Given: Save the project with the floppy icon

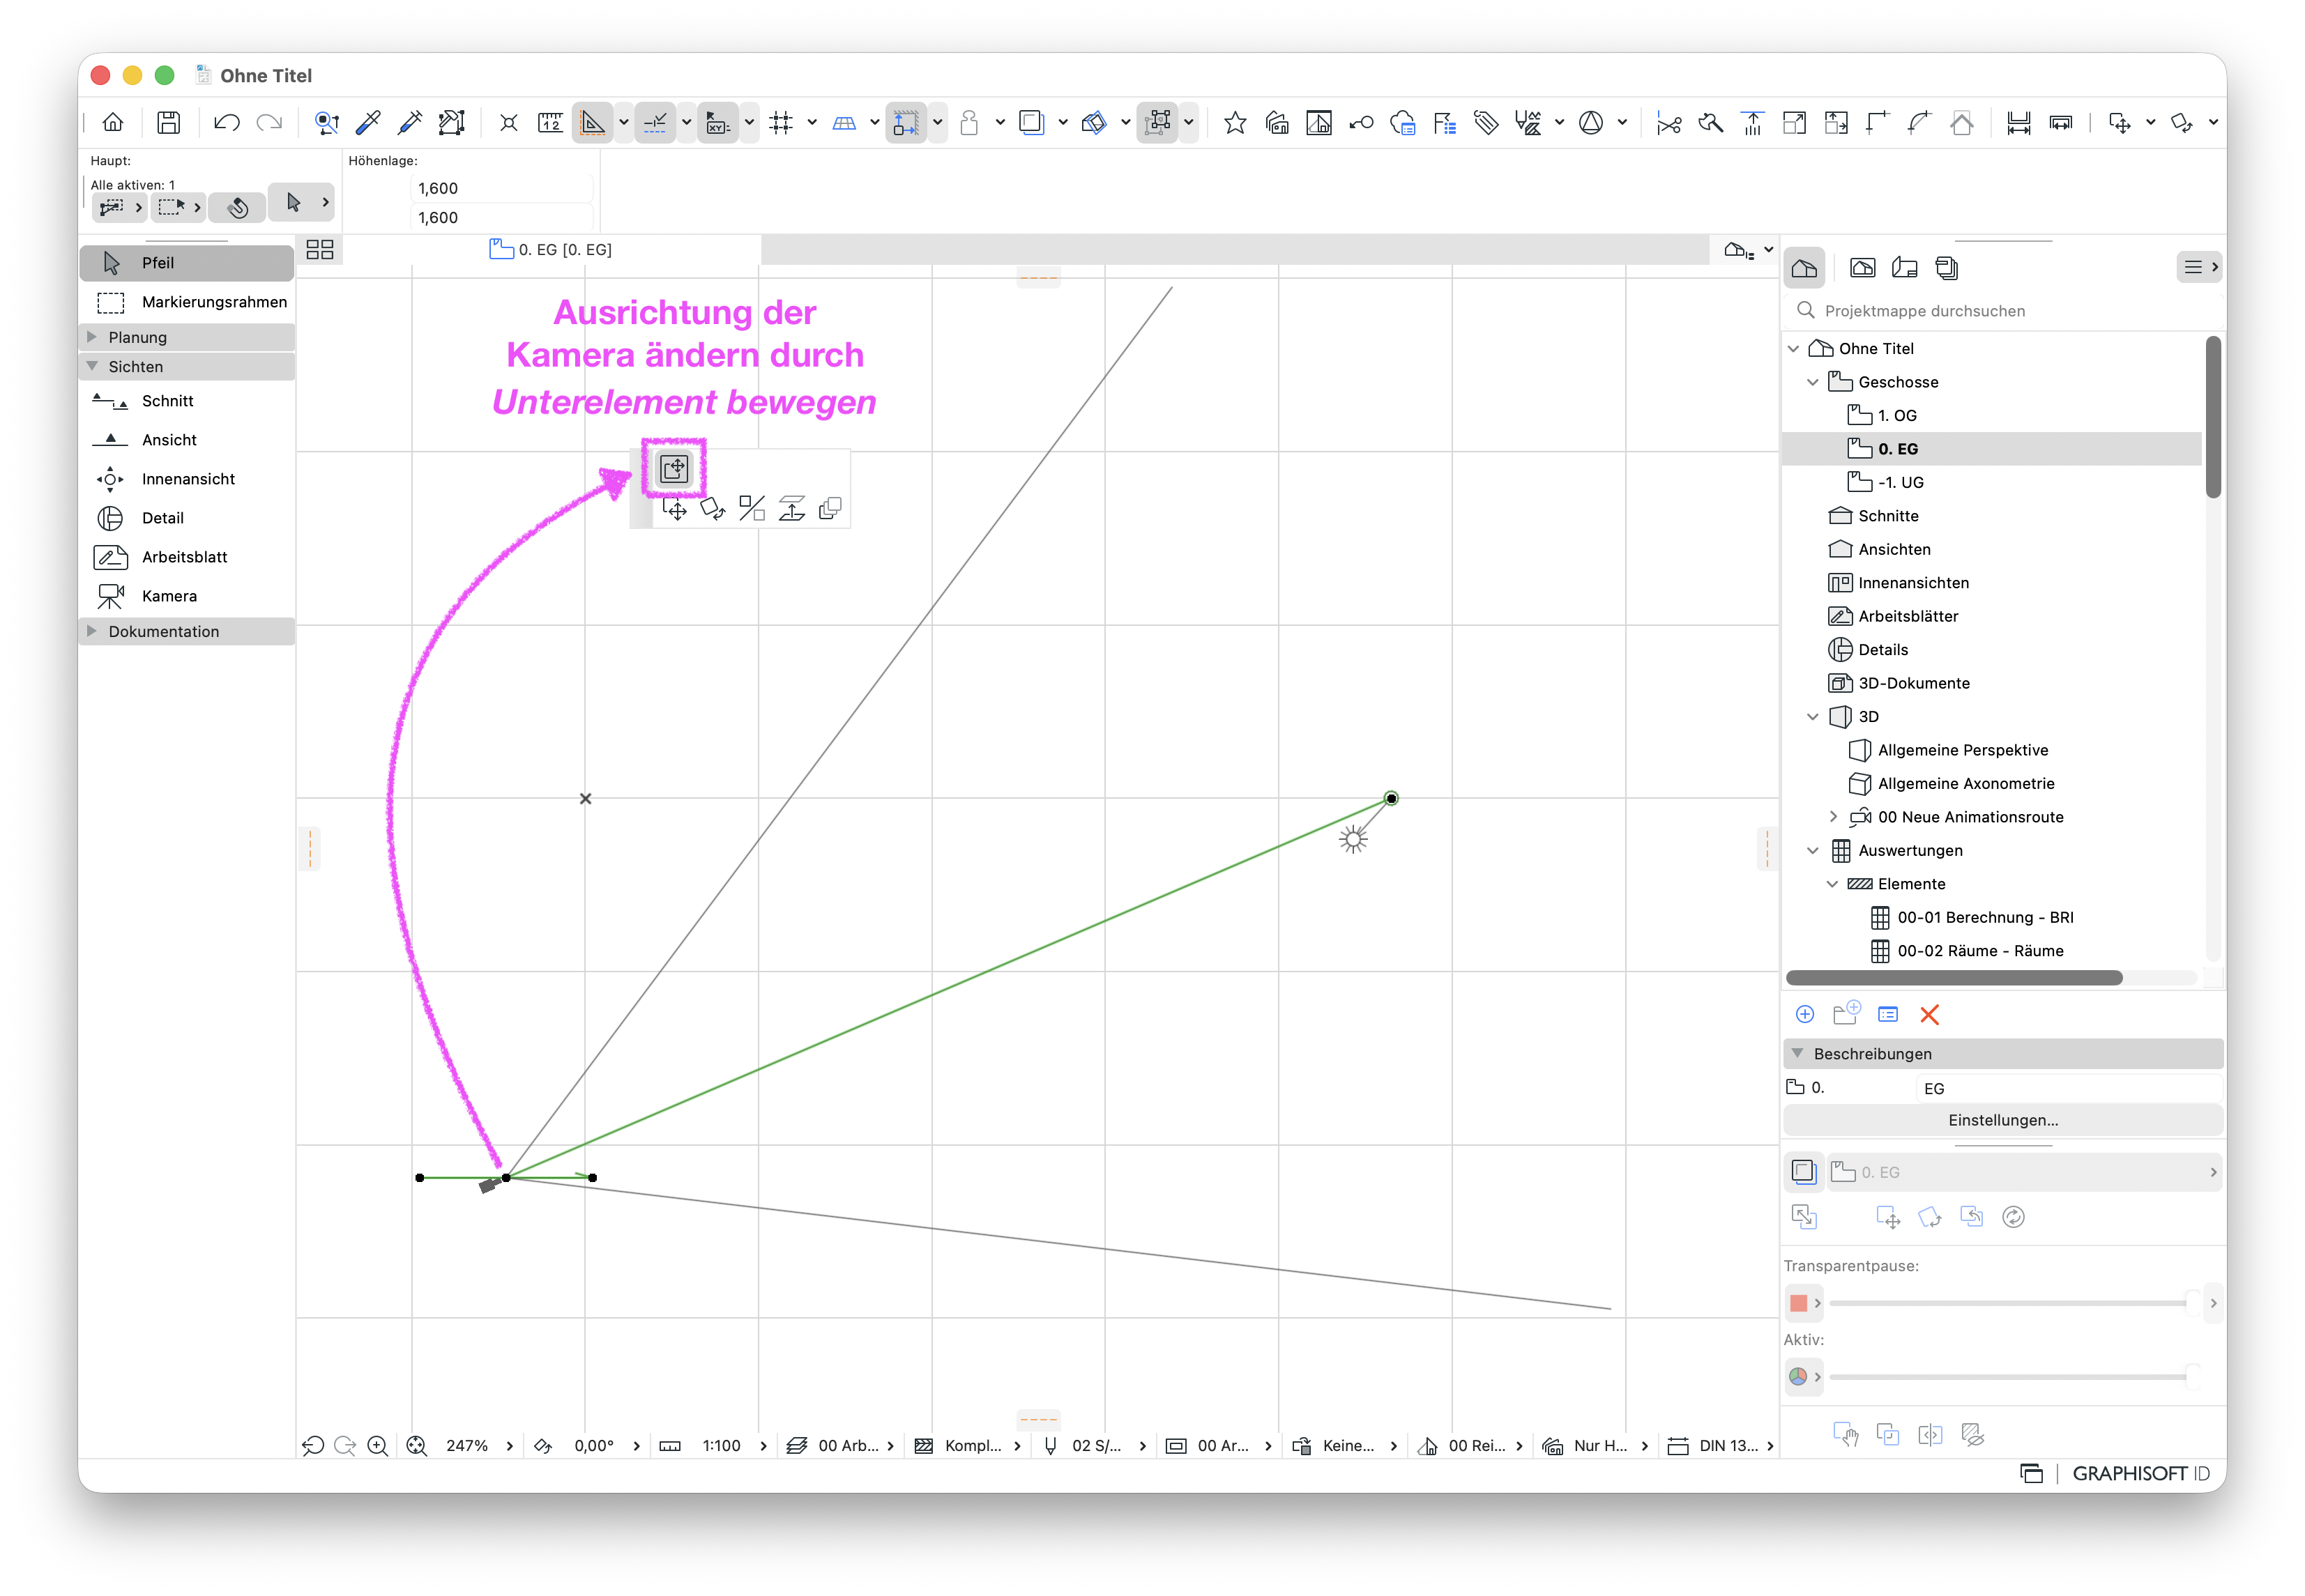Looking at the screenshot, I should tap(169, 123).
